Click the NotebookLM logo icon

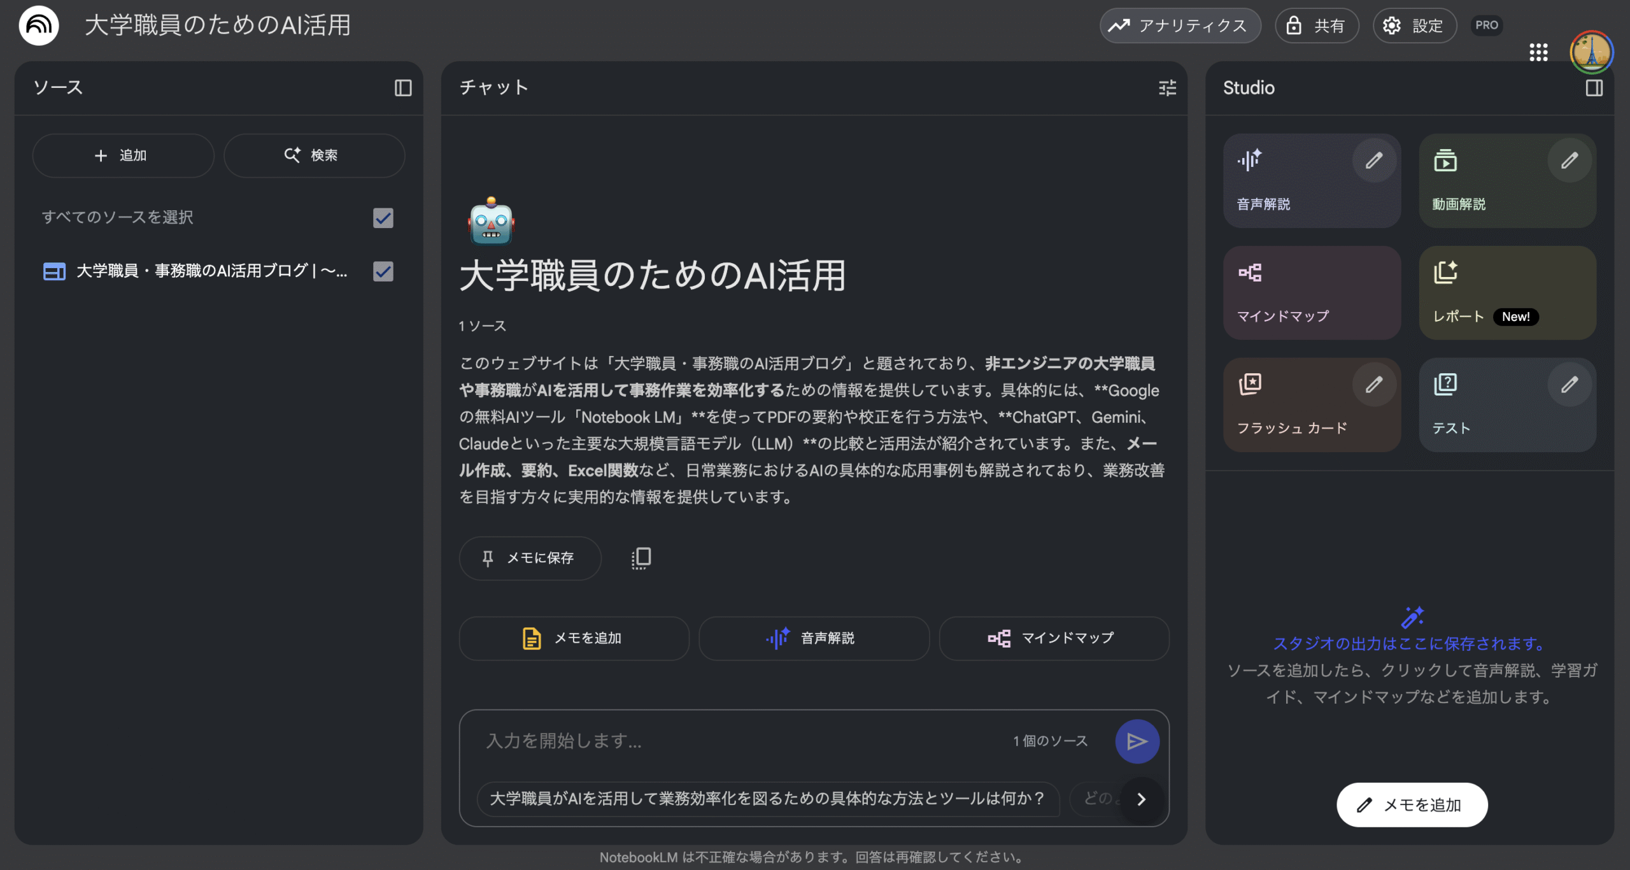click(39, 25)
